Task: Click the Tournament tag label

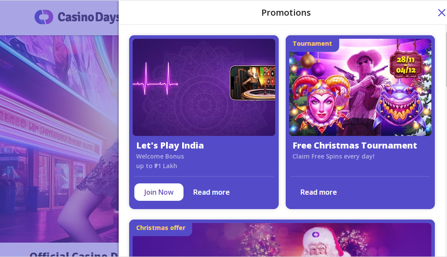Action: pos(312,44)
